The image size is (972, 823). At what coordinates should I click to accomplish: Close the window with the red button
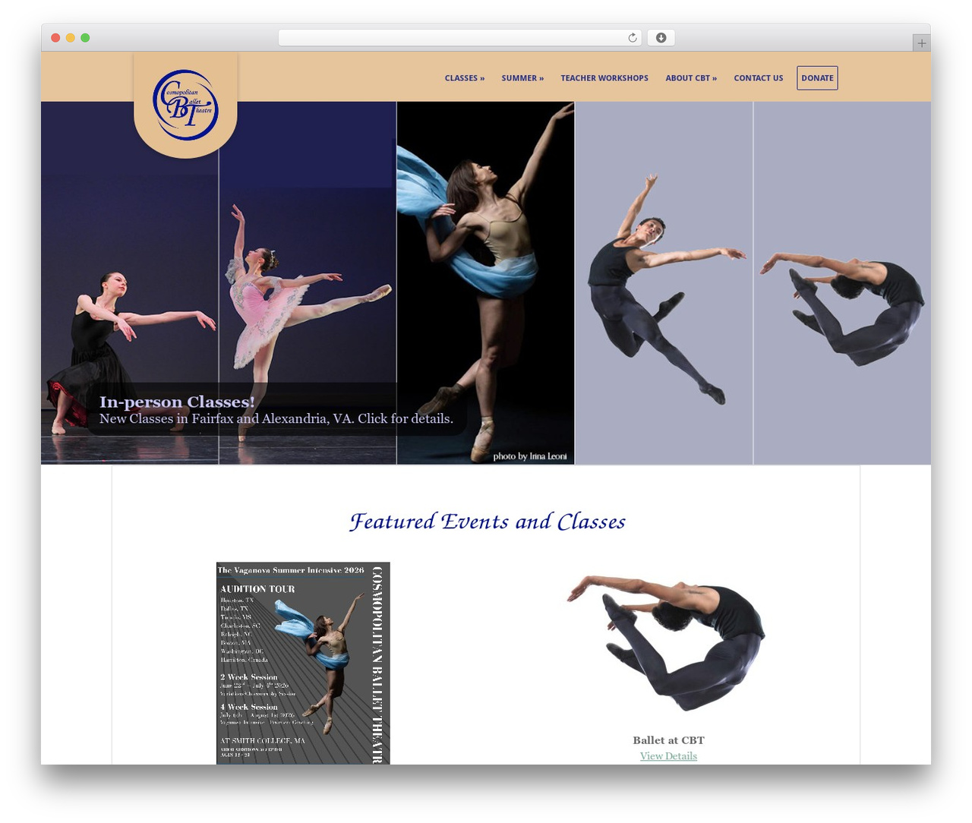click(x=55, y=38)
